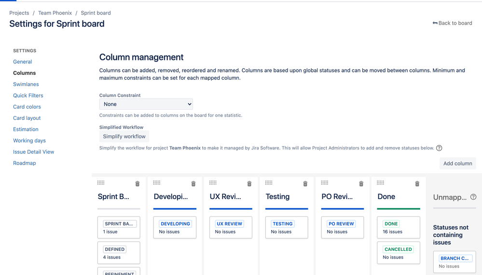This screenshot has width=482, height=275.
Task: Click the Unmapp... column heading
Action: coord(450,197)
